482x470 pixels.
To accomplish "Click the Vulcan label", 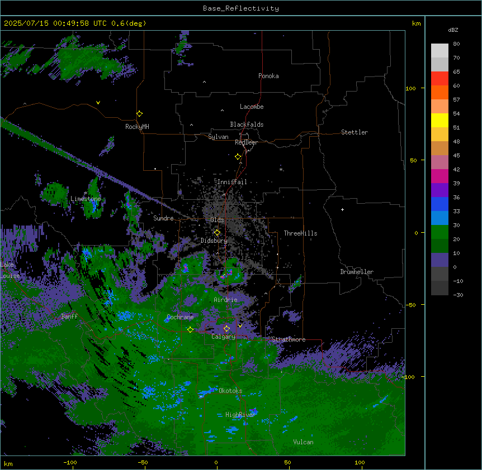I will click(304, 442).
